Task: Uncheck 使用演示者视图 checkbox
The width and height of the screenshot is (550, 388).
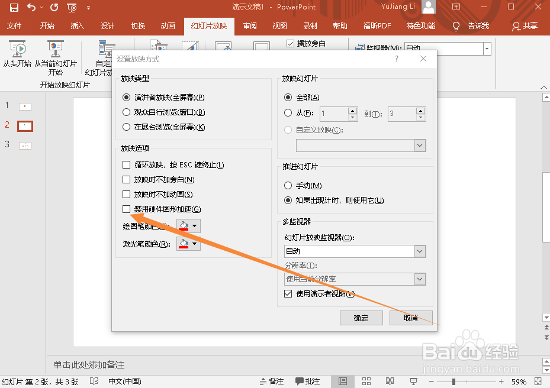Action: coord(288,294)
